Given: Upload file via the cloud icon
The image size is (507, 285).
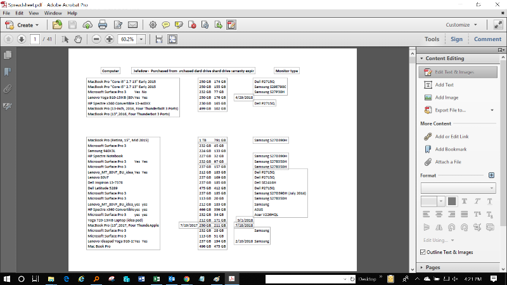Looking at the screenshot, I should click(x=87, y=25).
